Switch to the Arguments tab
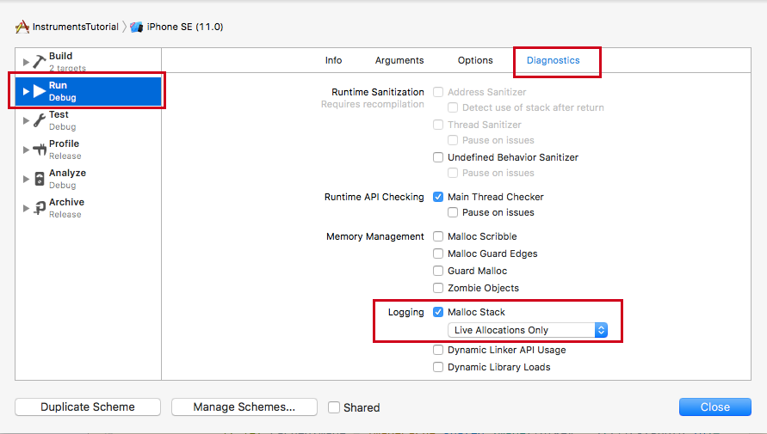 click(x=399, y=60)
